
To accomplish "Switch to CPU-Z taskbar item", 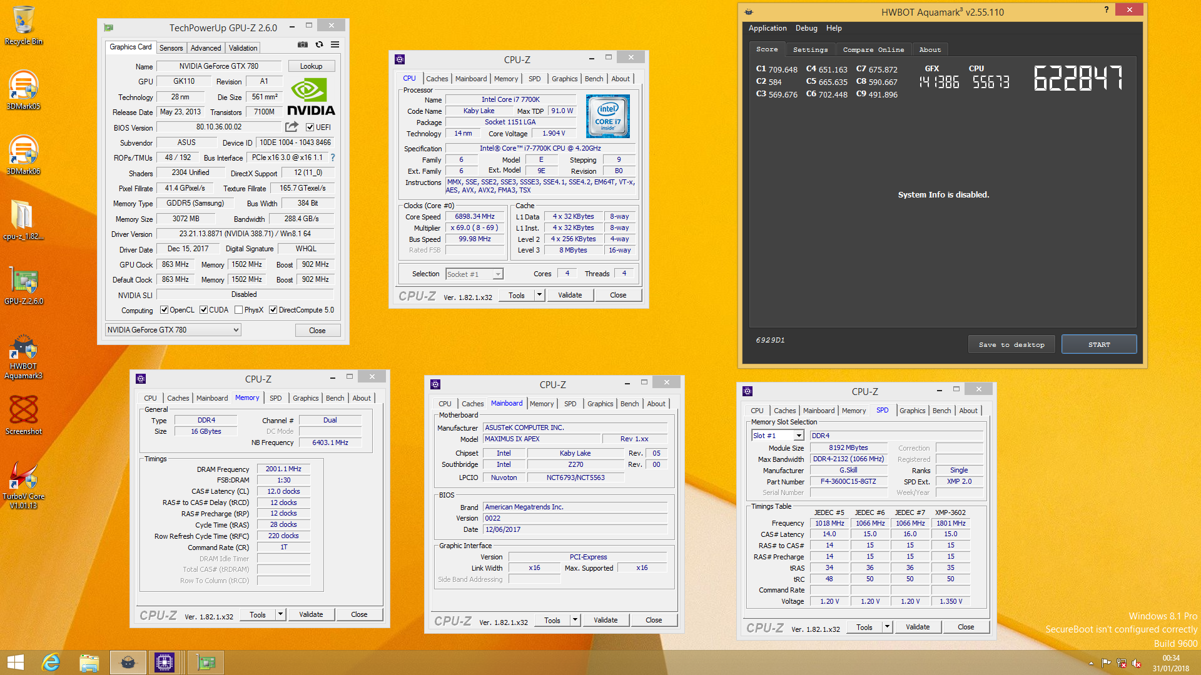I will 165,662.
